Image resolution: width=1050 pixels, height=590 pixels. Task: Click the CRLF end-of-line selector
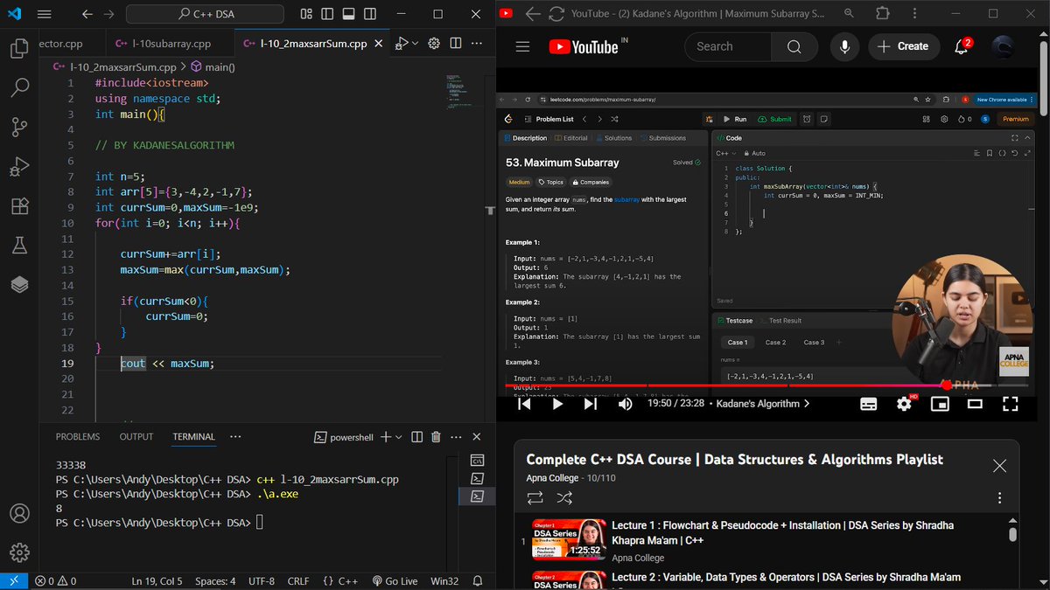point(298,581)
